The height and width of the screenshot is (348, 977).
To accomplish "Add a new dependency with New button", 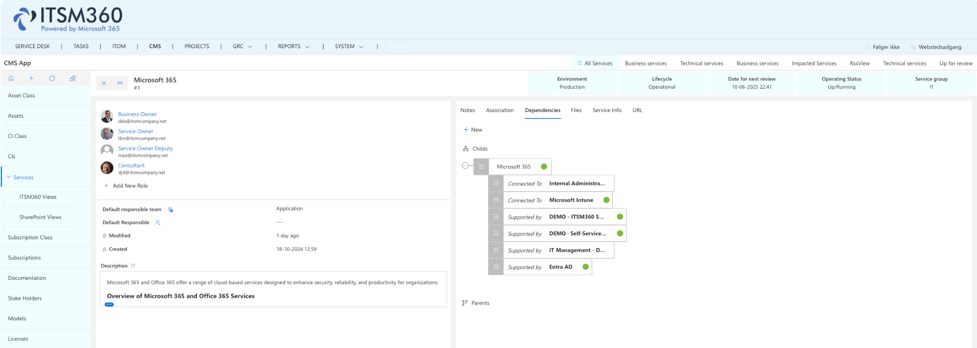I will 473,130.
